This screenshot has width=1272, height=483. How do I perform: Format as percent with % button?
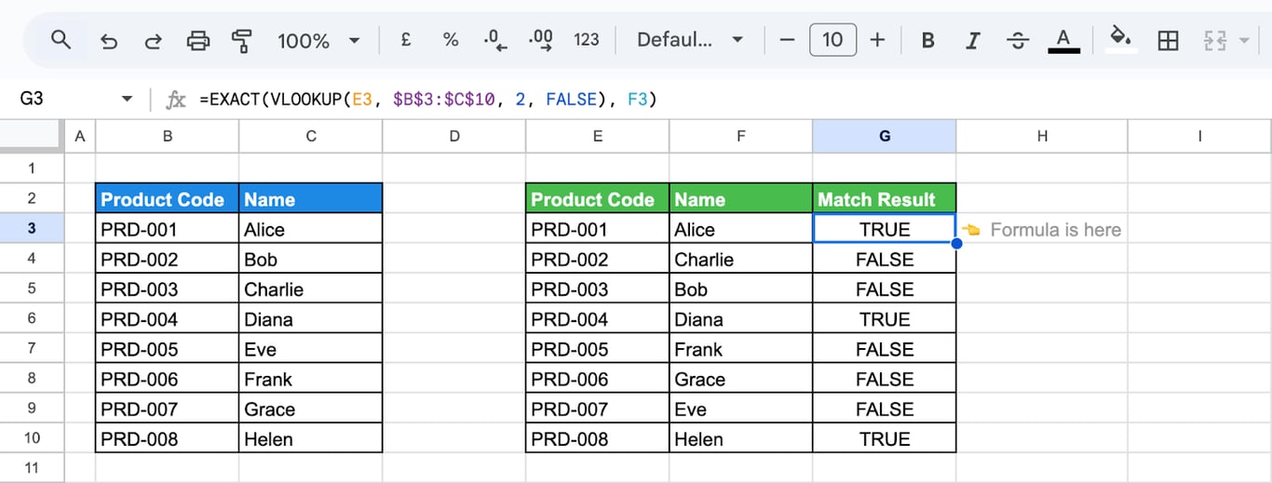coord(451,40)
